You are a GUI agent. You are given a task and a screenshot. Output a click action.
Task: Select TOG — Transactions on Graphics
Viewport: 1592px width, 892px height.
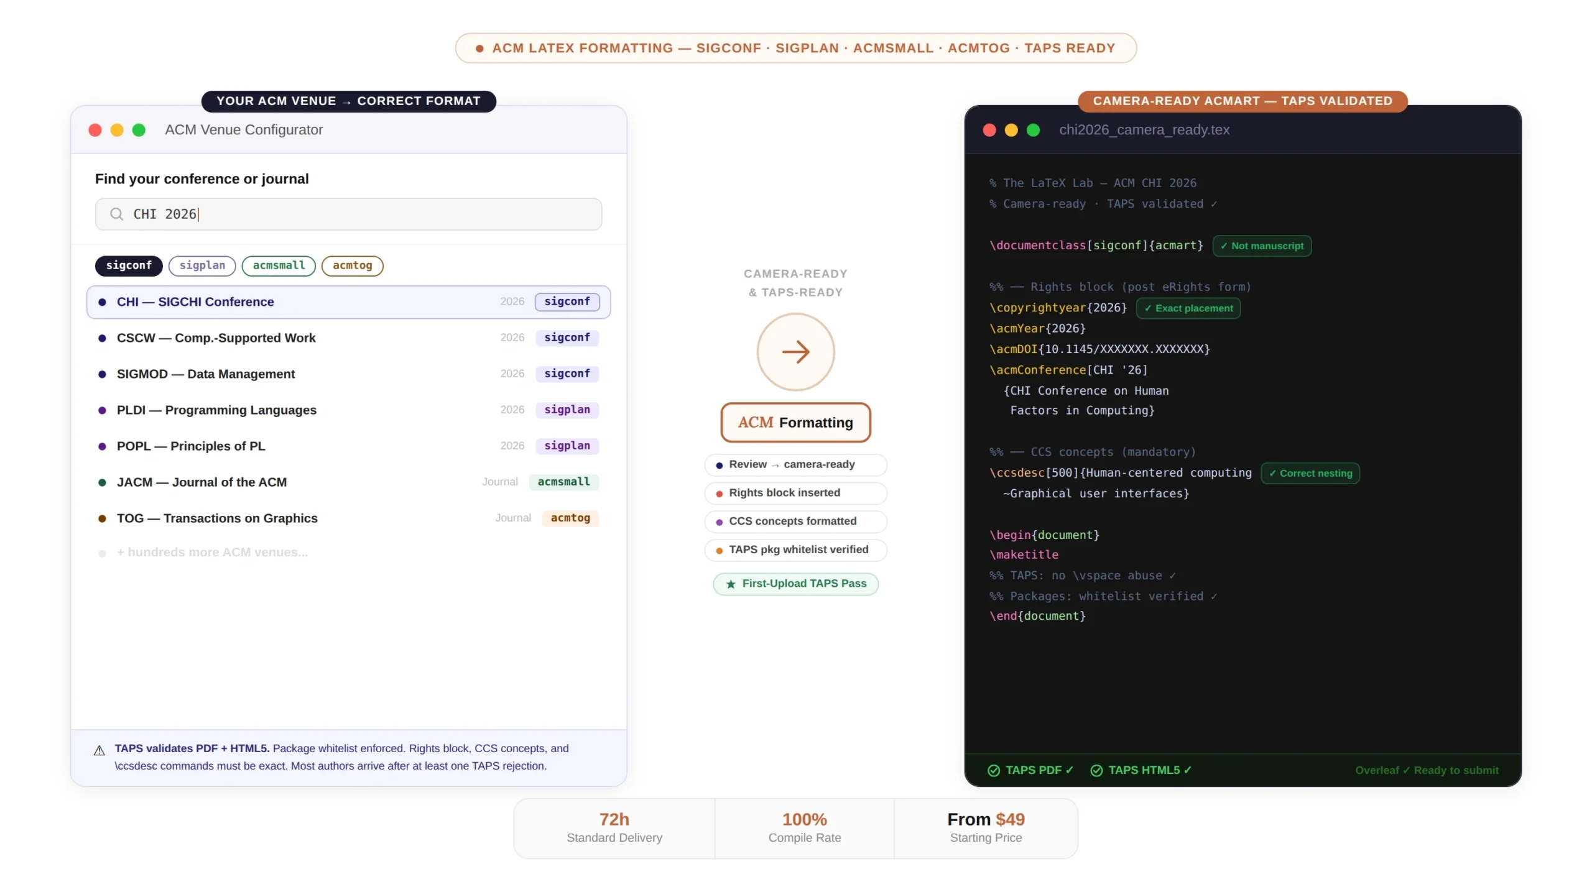[x=348, y=518]
